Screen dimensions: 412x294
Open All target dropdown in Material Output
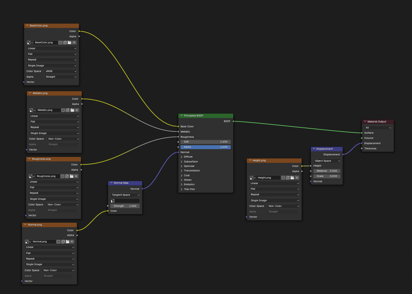click(378, 128)
